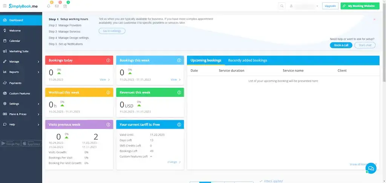
Task: Show info for Revenues this week
Action: coord(179,92)
